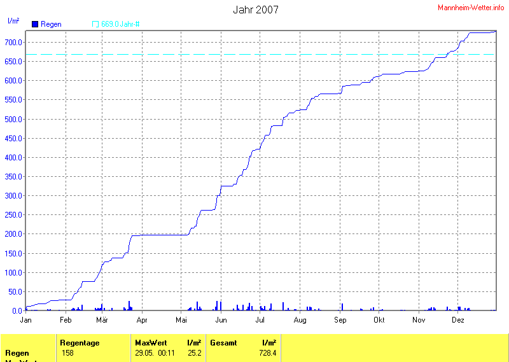Click the l/m² y-axis unit label
The height and width of the screenshot is (362, 509).
tap(13, 21)
